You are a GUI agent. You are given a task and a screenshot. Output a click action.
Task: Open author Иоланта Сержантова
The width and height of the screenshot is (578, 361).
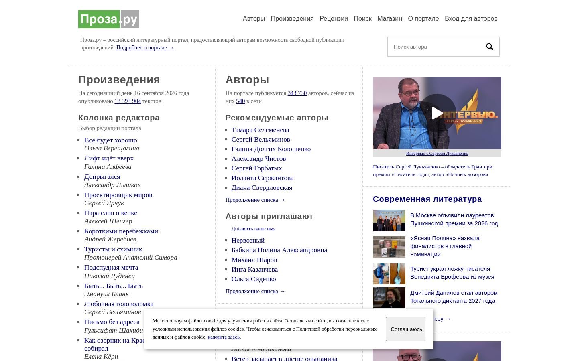pyautogui.click(x=263, y=178)
